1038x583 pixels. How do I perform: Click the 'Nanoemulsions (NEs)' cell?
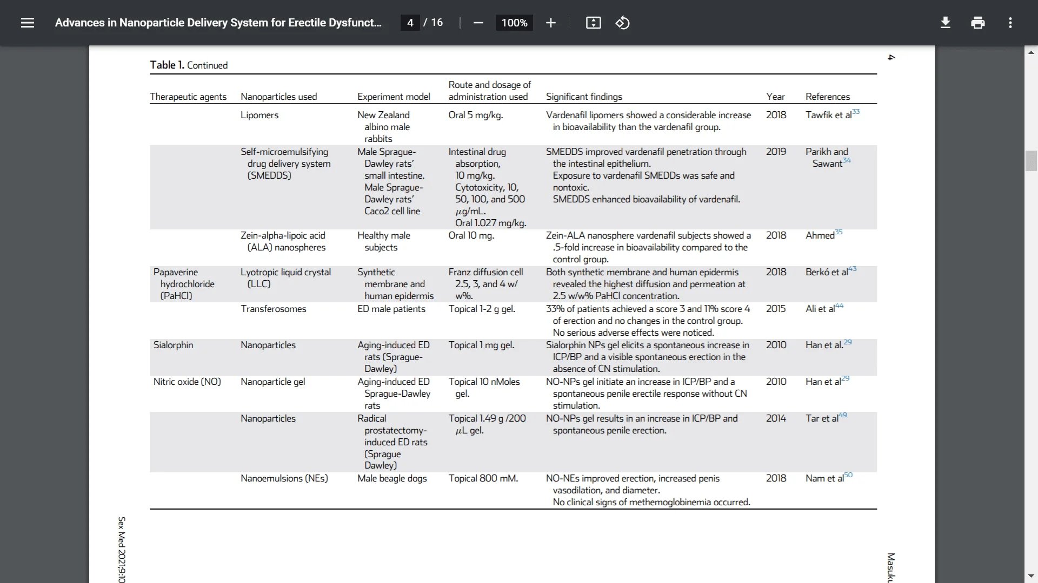pyautogui.click(x=284, y=478)
